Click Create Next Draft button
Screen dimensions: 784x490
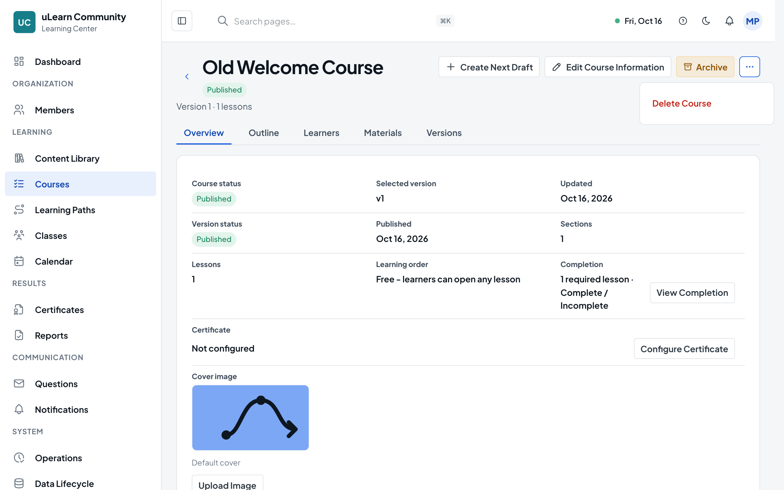(x=489, y=67)
